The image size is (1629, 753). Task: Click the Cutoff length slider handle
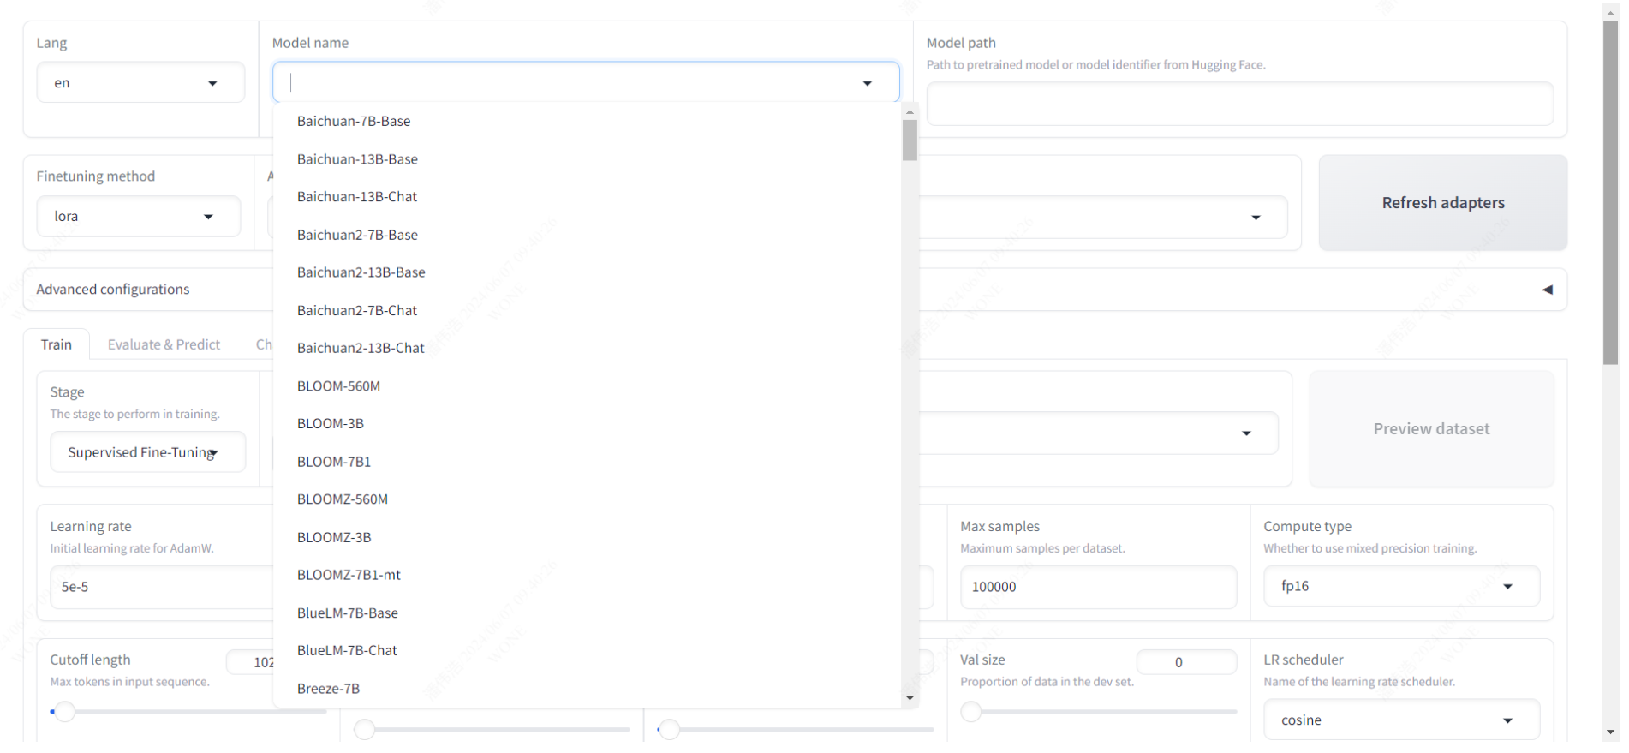(65, 712)
